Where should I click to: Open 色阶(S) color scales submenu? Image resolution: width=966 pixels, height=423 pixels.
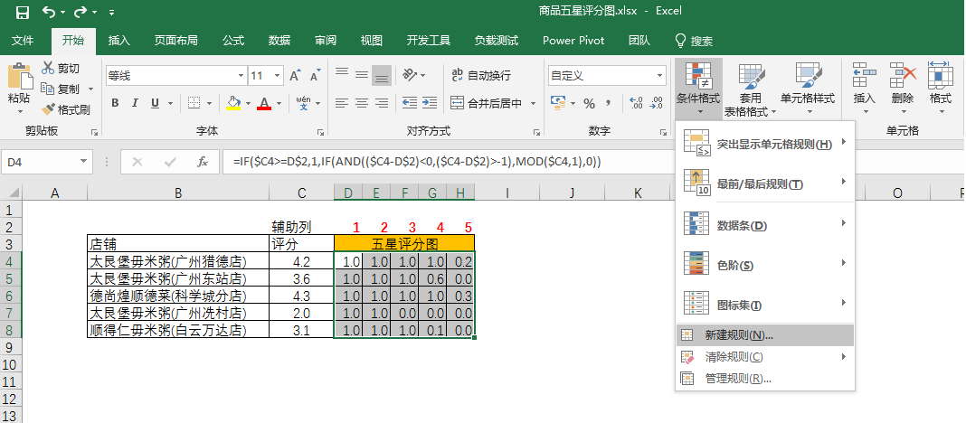765,266
